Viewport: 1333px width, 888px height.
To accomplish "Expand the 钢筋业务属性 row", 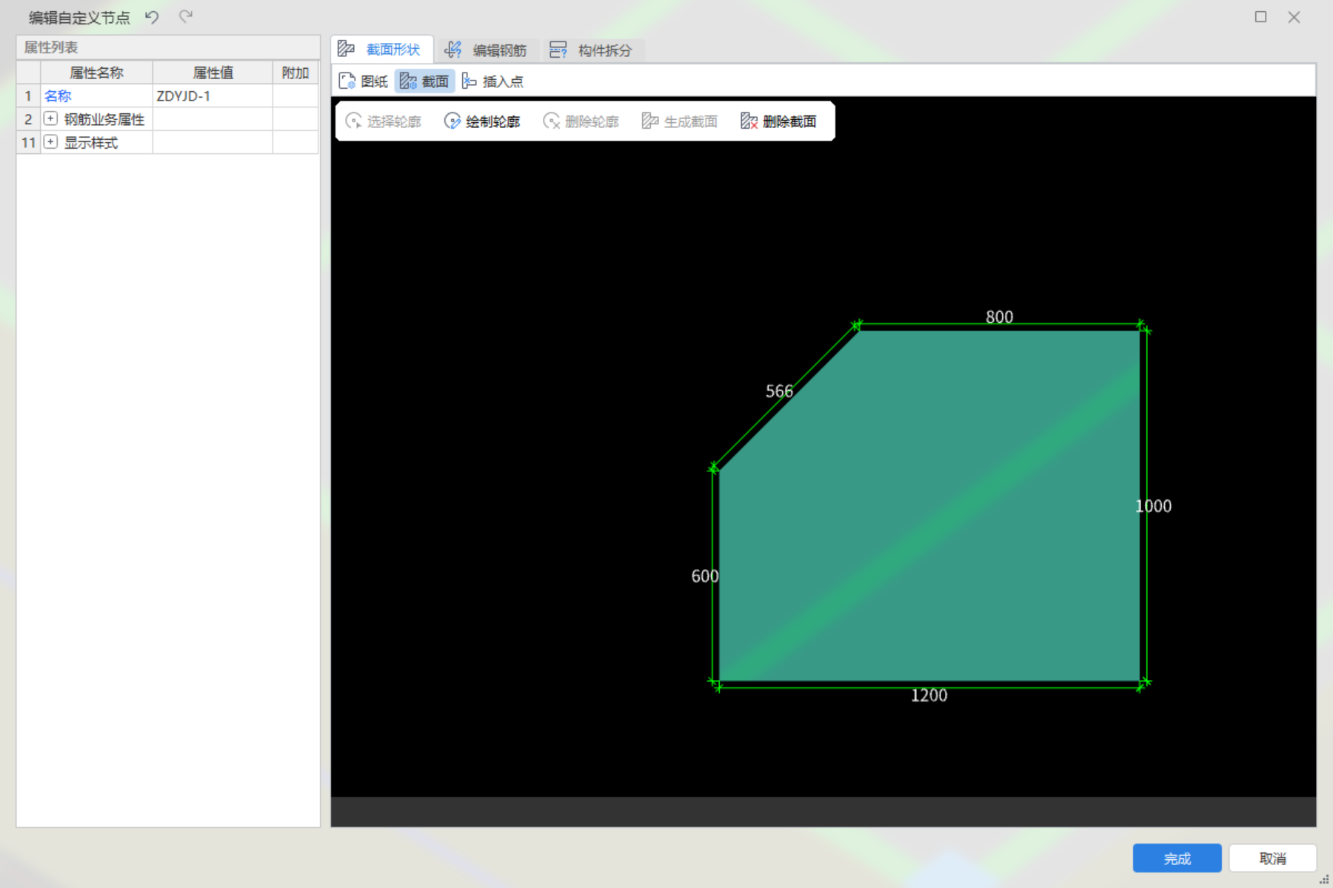I will click(50, 118).
